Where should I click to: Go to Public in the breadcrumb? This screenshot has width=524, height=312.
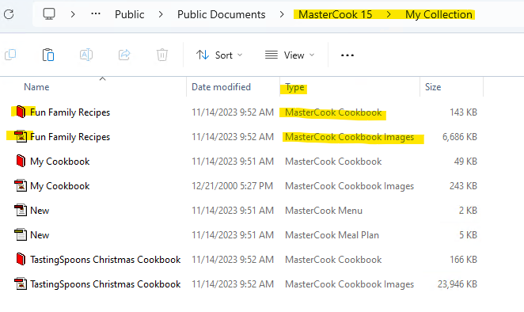tap(129, 14)
